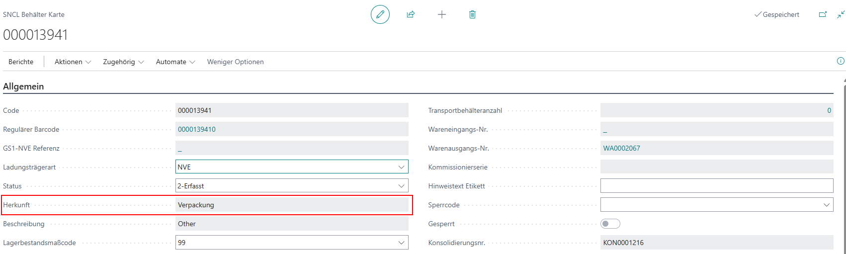Expand the Status dropdown
The image size is (846, 254).
401,186
